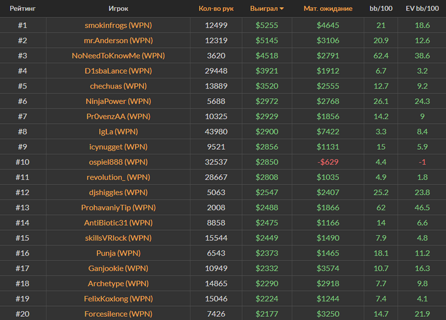The width and height of the screenshot is (446, 320).
Task: Open player mr.Anderson (WPN) profile
Action: click(x=119, y=41)
